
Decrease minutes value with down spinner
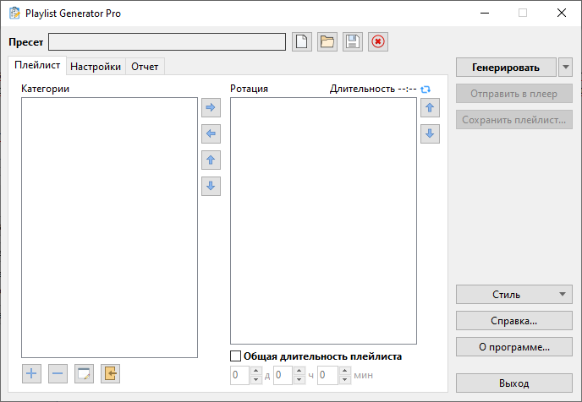[345, 380]
